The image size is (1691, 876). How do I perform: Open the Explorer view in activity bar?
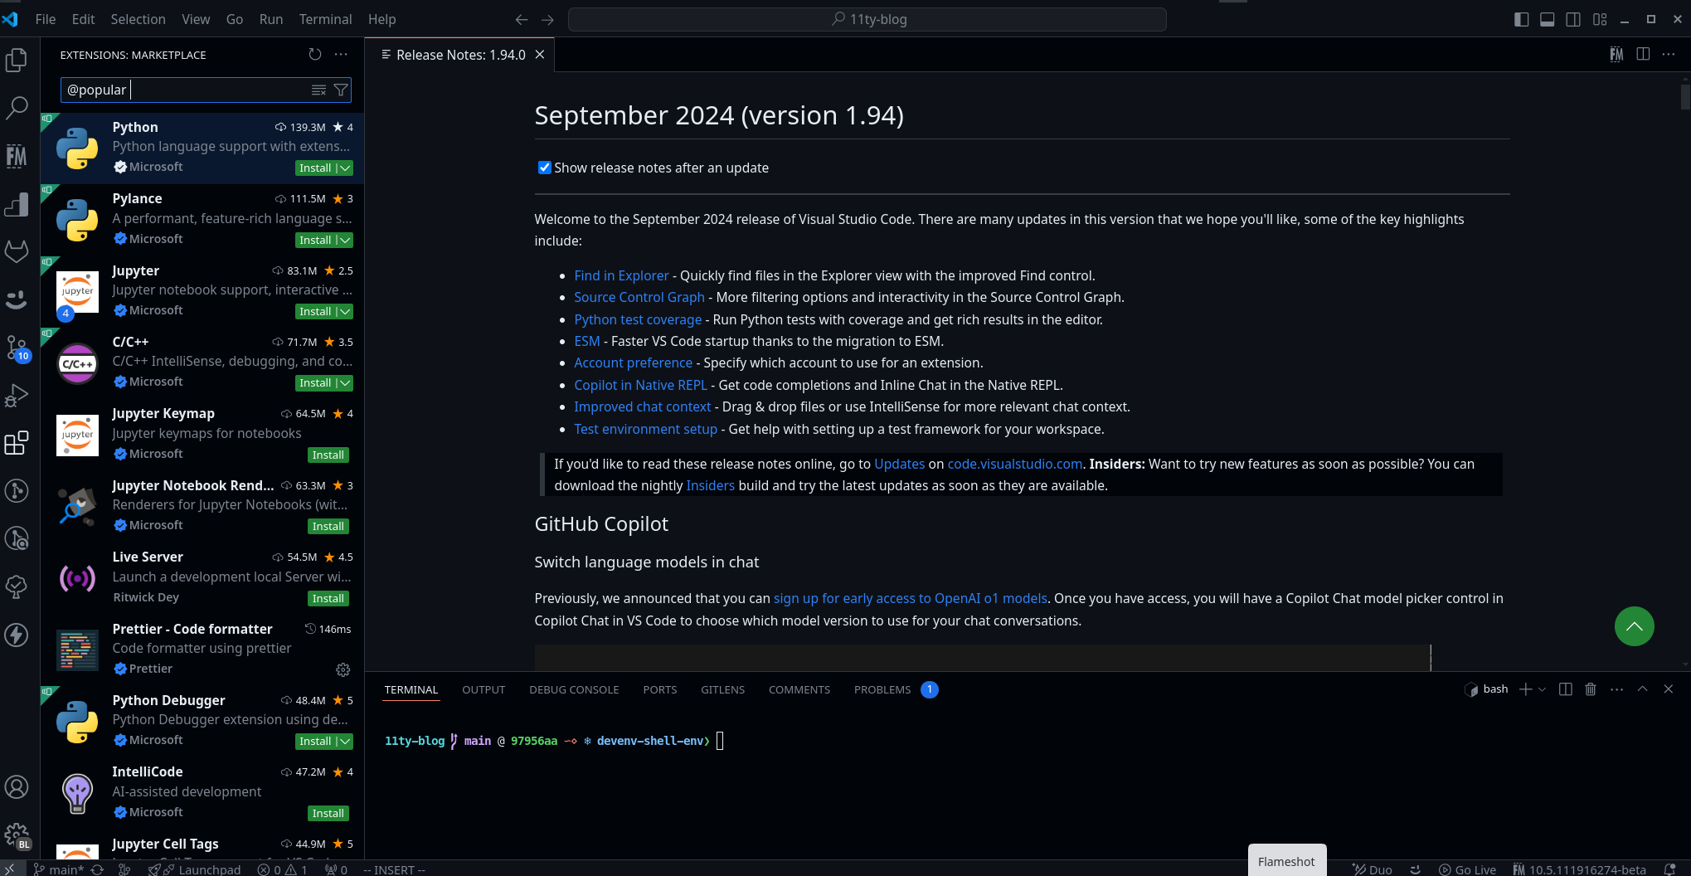17,60
